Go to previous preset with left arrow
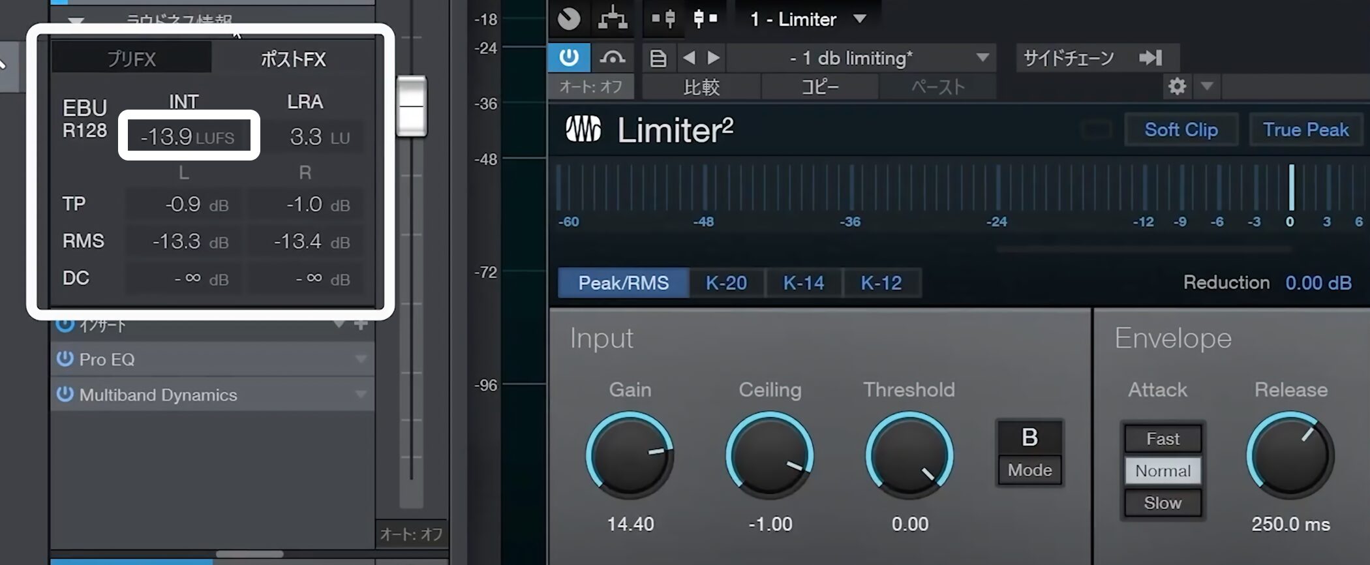This screenshot has width=1370, height=565. (689, 58)
